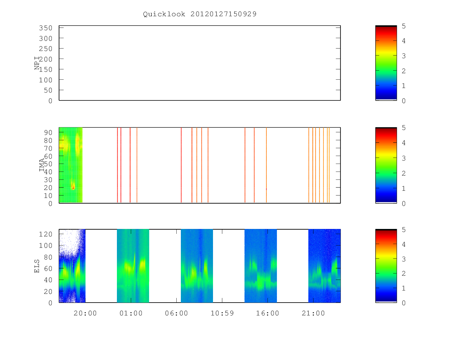
Task: Click the 3 label on IMA colorbar
Action: coord(404,158)
